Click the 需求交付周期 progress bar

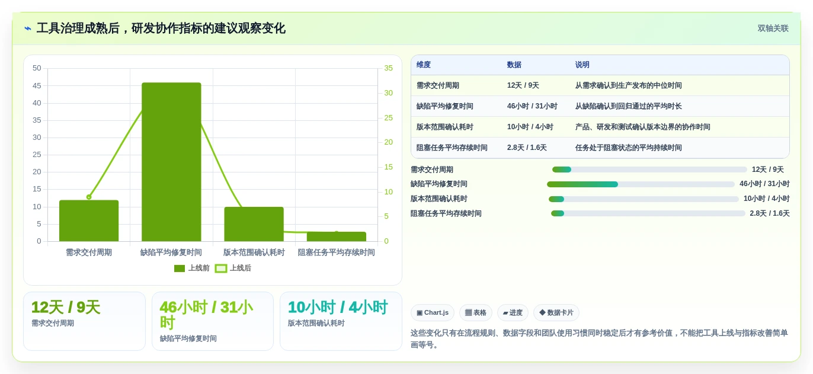click(x=649, y=170)
